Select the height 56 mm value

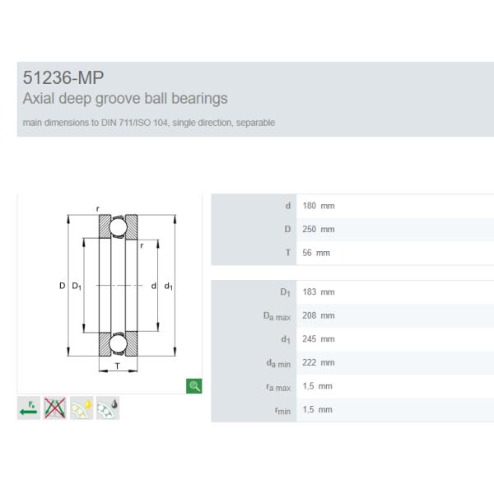tap(315, 253)
